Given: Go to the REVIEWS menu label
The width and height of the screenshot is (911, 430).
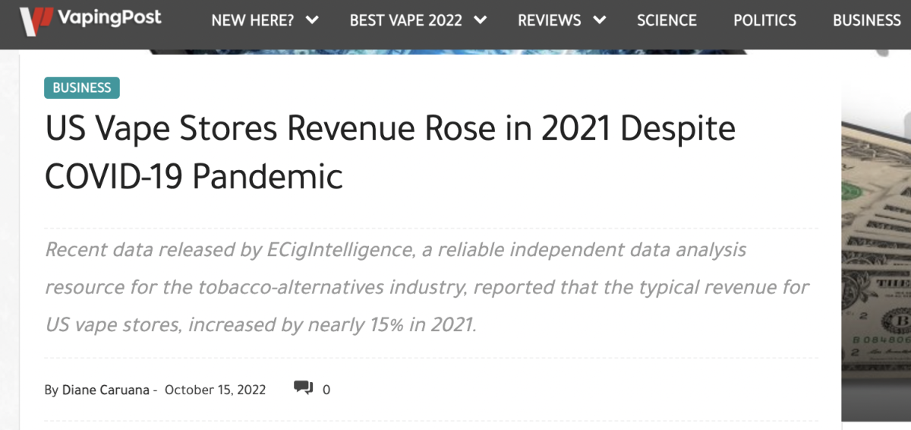Looking at the screenshot, I should pos(549,21).
